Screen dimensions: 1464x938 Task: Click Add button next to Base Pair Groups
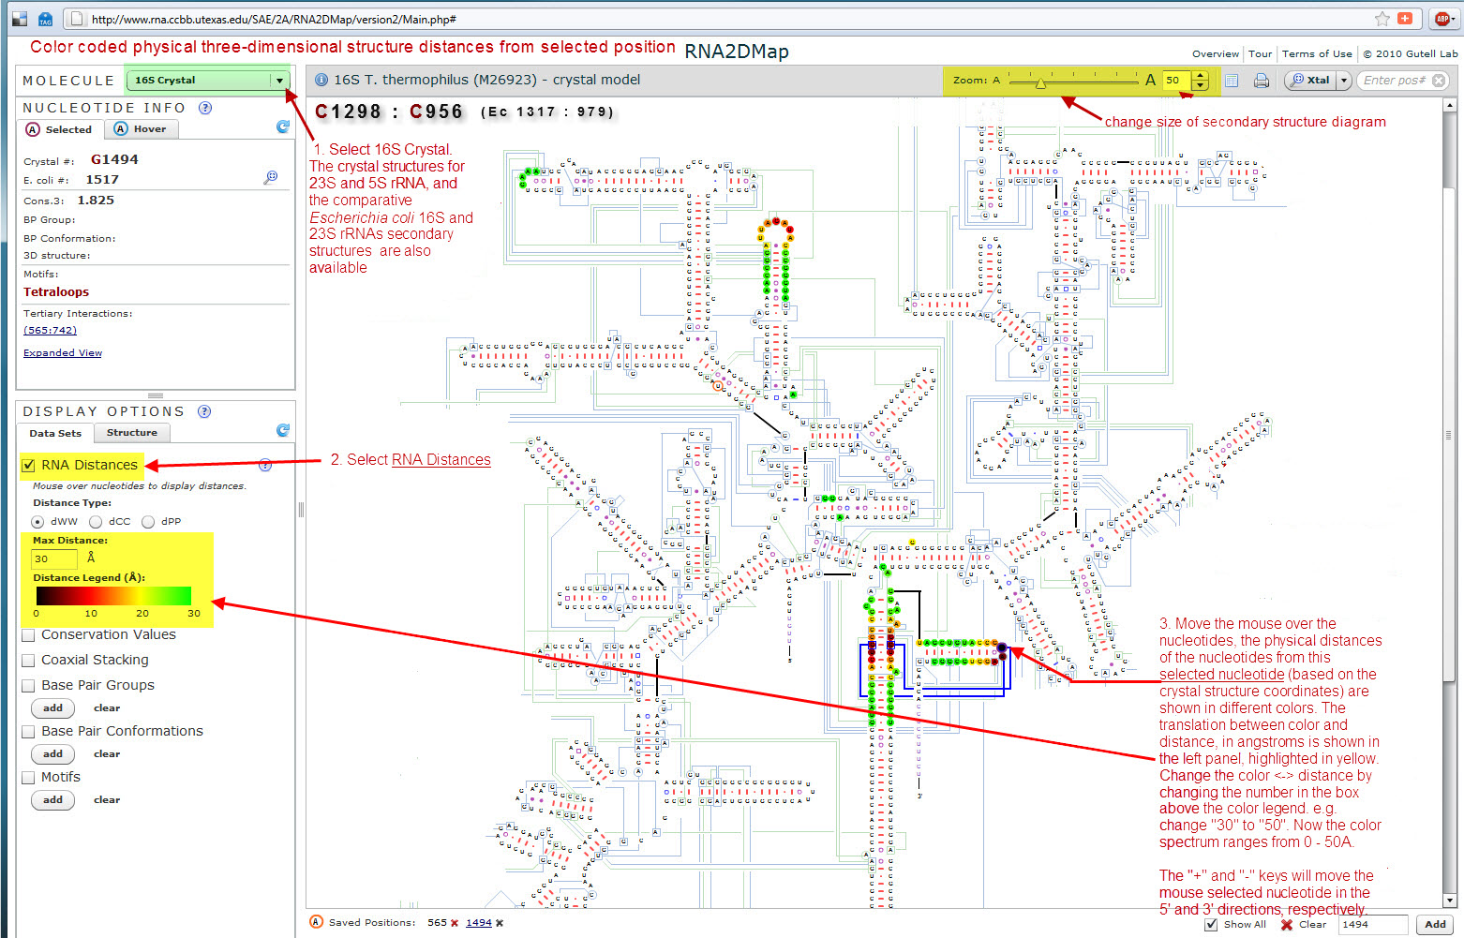tap(52, 708)
